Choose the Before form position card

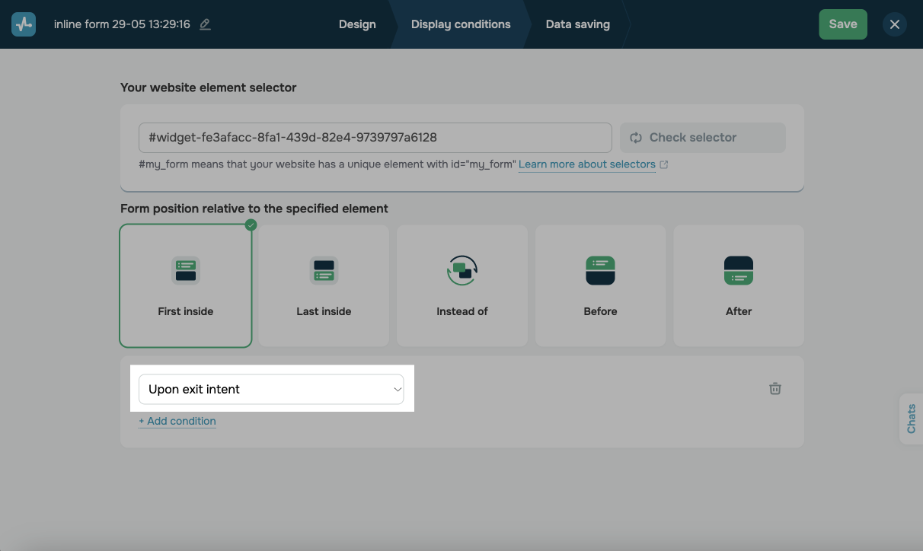[x=600, y=286]
